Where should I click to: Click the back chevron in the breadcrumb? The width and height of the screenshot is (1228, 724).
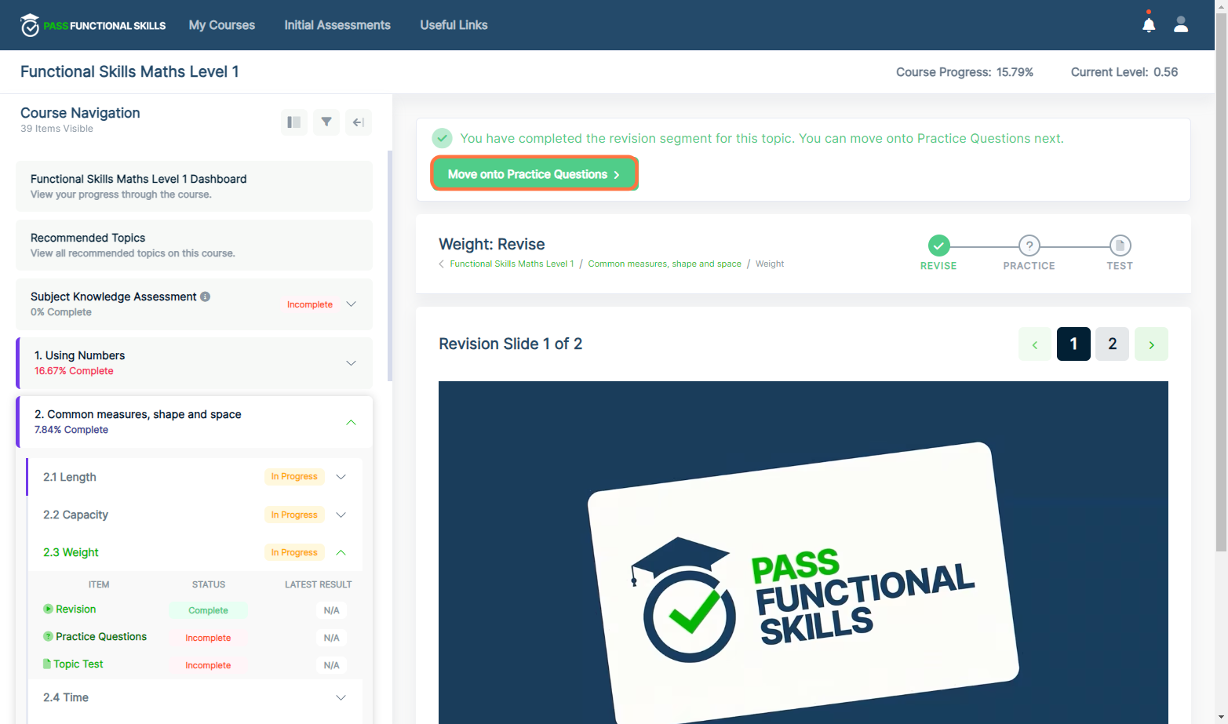[442, 264]
